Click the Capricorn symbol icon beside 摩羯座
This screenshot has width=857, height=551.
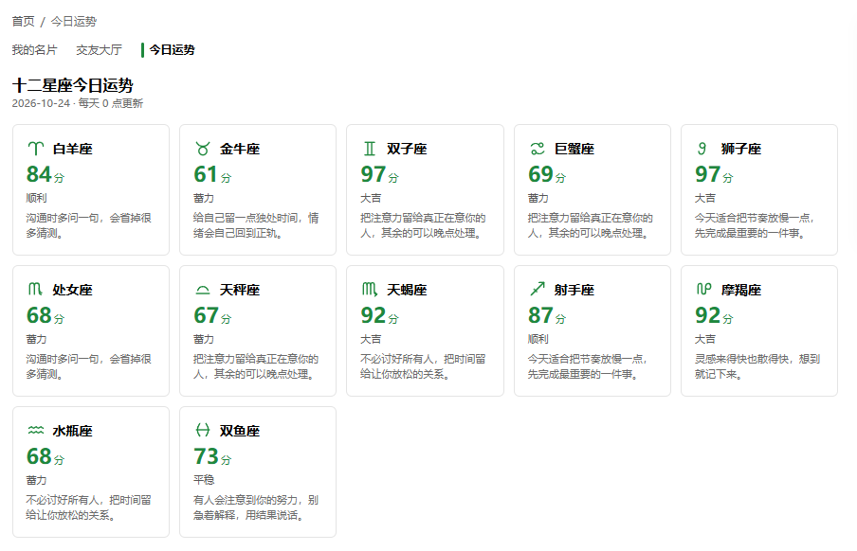[704, 290]
